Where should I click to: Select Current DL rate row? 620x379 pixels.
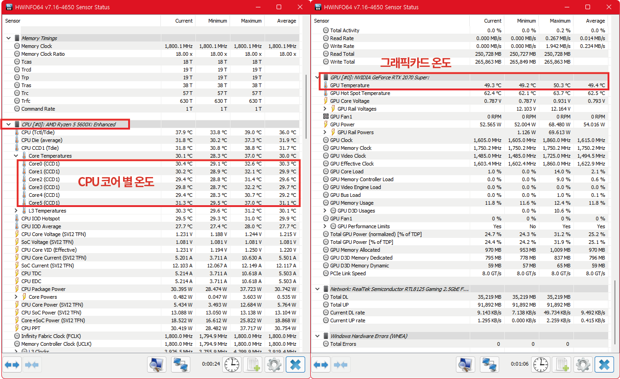(460, 313)
